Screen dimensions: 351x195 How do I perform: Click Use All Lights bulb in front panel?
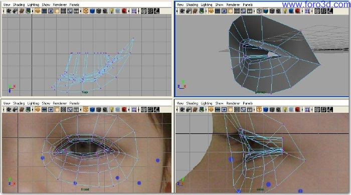[x=111, y=109]
